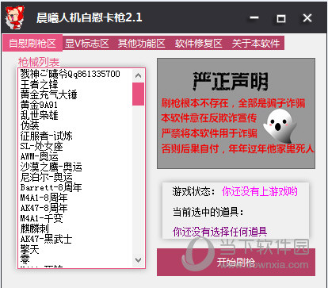Image resolution: width=328 pixels, height=288 pixels.
Task: Click the 你还没有选择任何道具 text
Action: tap(219, 232)
